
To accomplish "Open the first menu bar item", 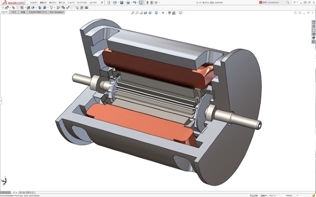I will click(x=34, y=3).
